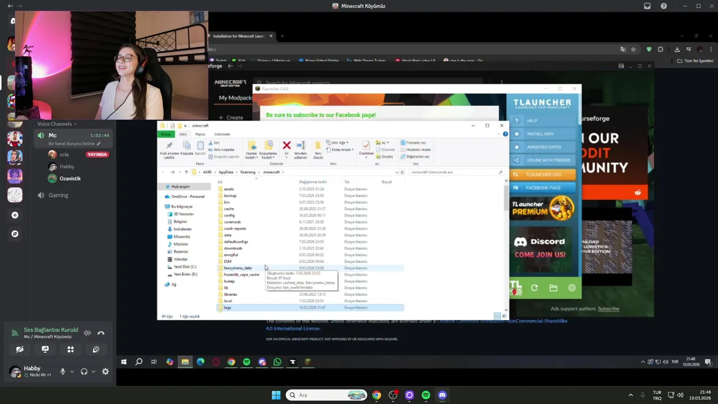This screenshot has width=718, height=404.
Task: Open Spotify from the Windows 11 taskbar
Action: point(426,395)
